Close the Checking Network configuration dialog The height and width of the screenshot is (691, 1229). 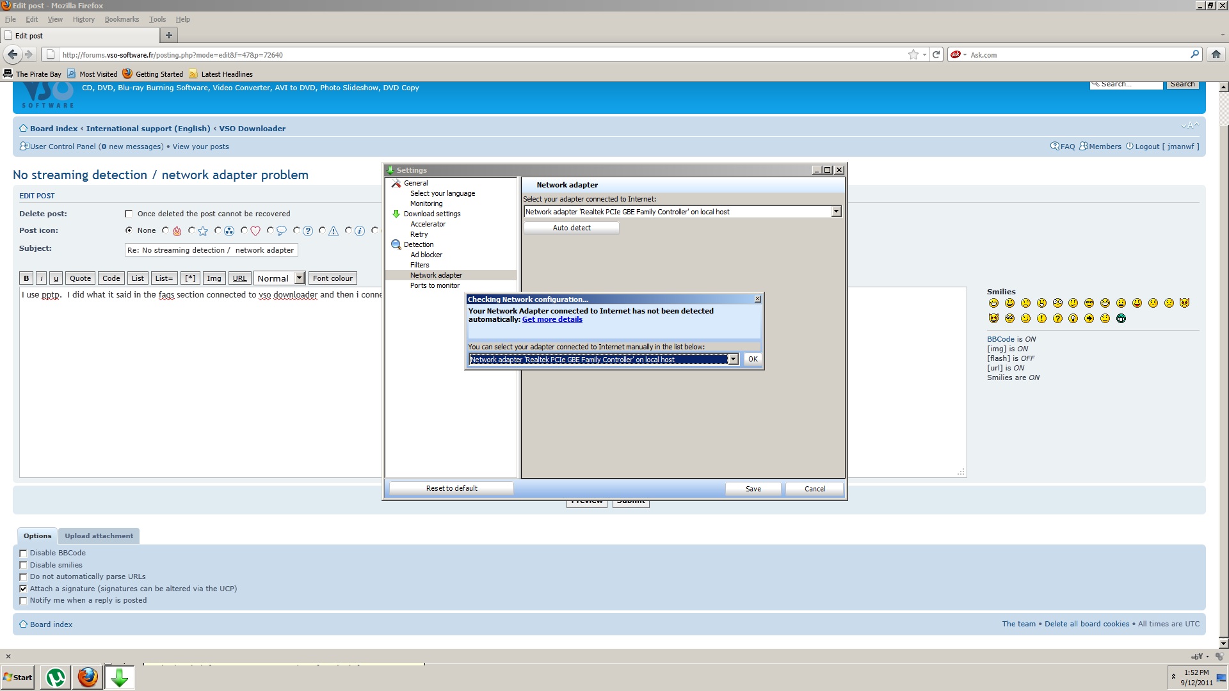click(x=758, y=299)
